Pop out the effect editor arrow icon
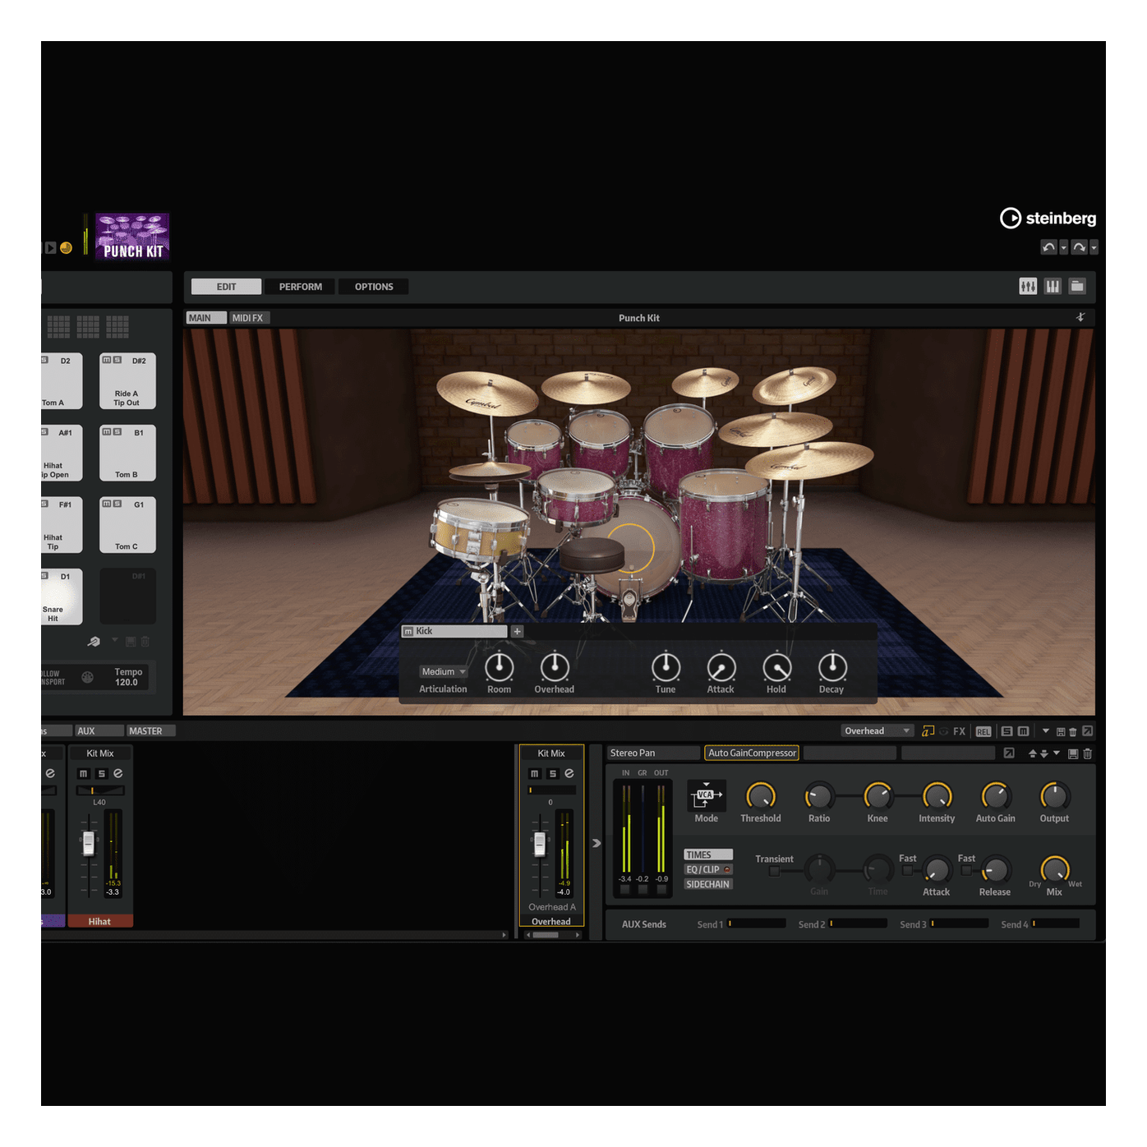The image size is (1147, 1147). 1009,753
